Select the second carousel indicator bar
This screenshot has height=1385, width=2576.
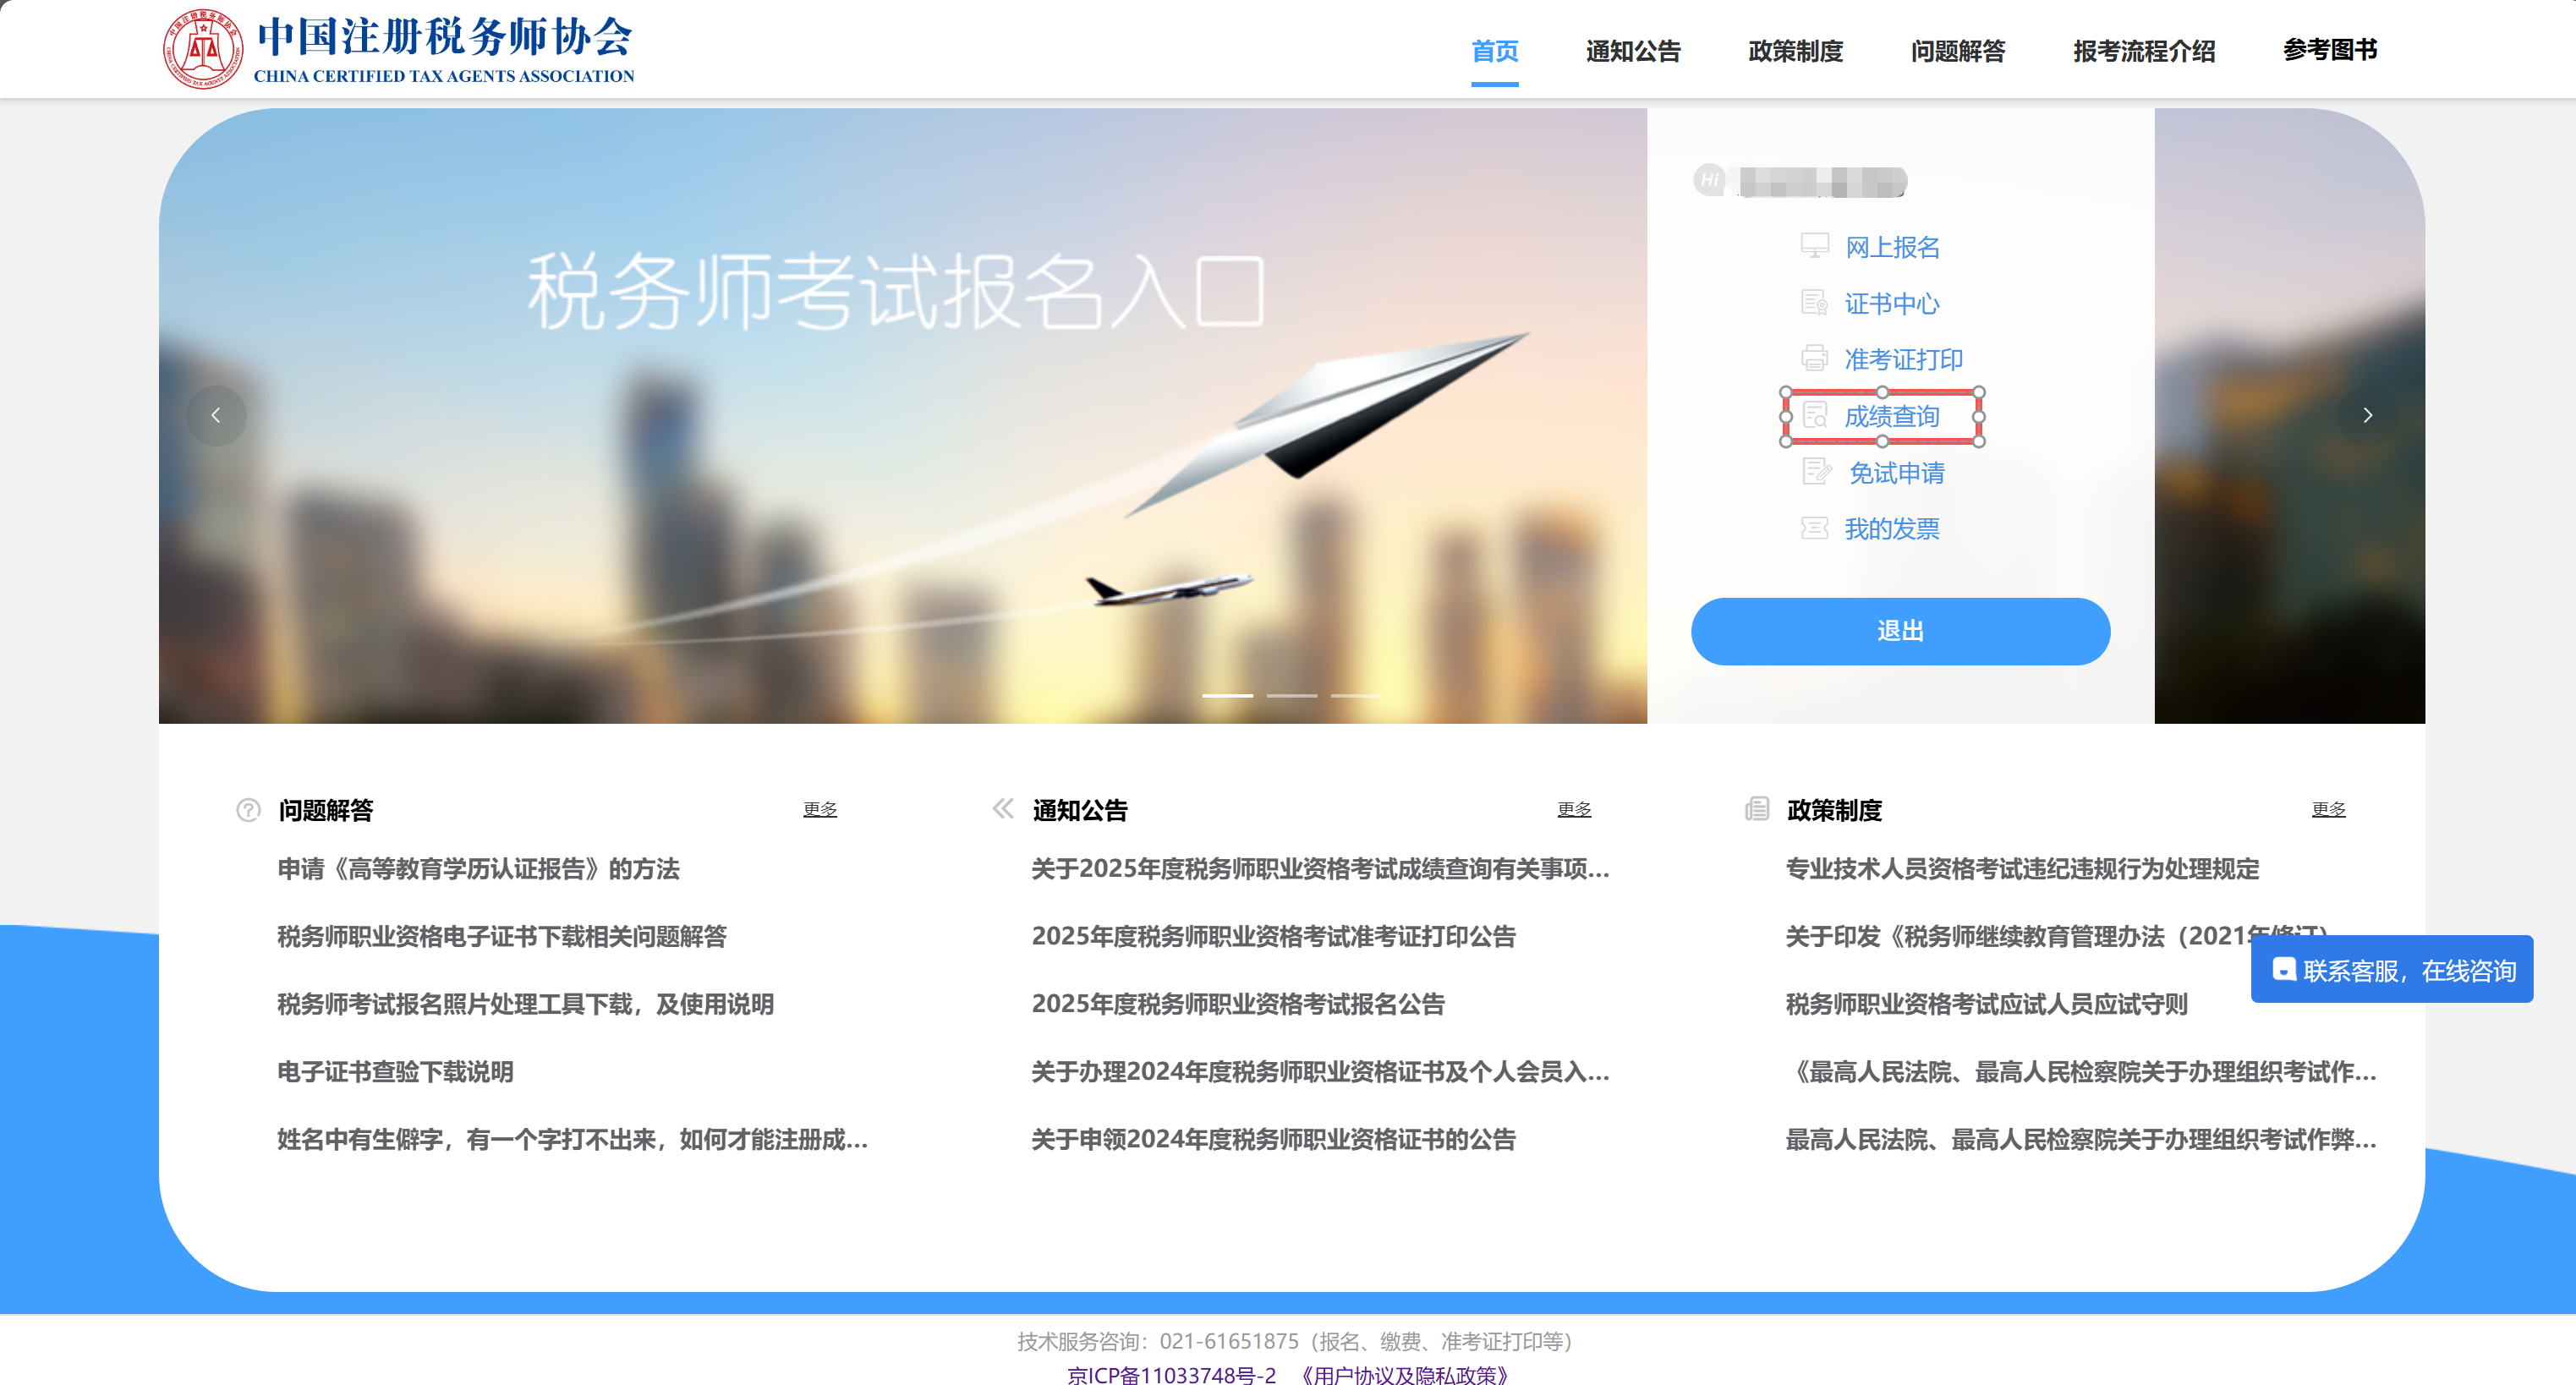click(x=1291, y=695)
